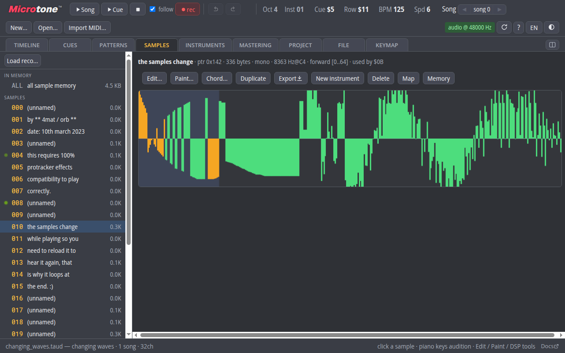Click the audio @ 48000 Hz indicator

coord(470,27)
